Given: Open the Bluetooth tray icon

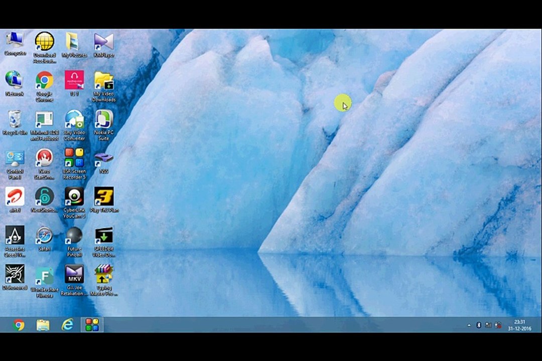Looking at the screenshot, I should click(479, 325).
